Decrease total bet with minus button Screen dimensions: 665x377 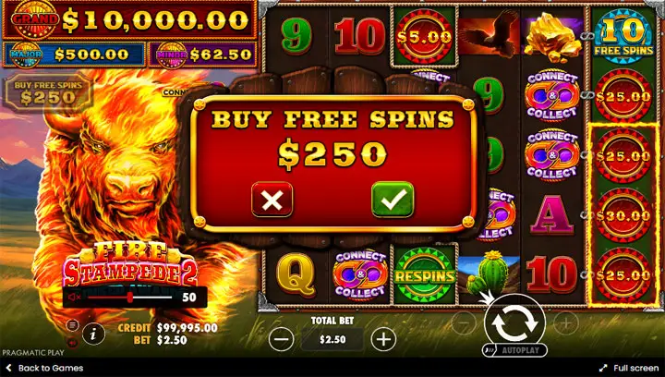coord(281,339)
